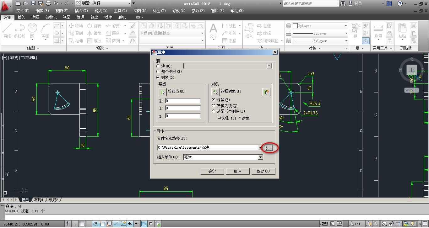Activate the 移动 move tool
The image size is (429, 228).
75,25
